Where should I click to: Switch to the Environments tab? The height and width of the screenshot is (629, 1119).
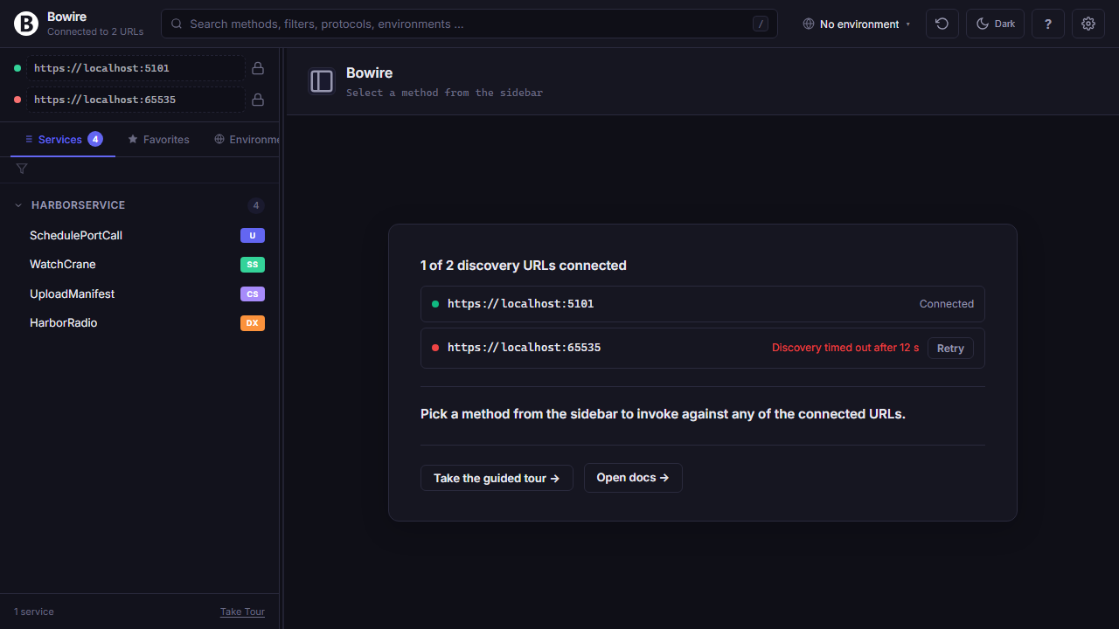click(247, 140)
